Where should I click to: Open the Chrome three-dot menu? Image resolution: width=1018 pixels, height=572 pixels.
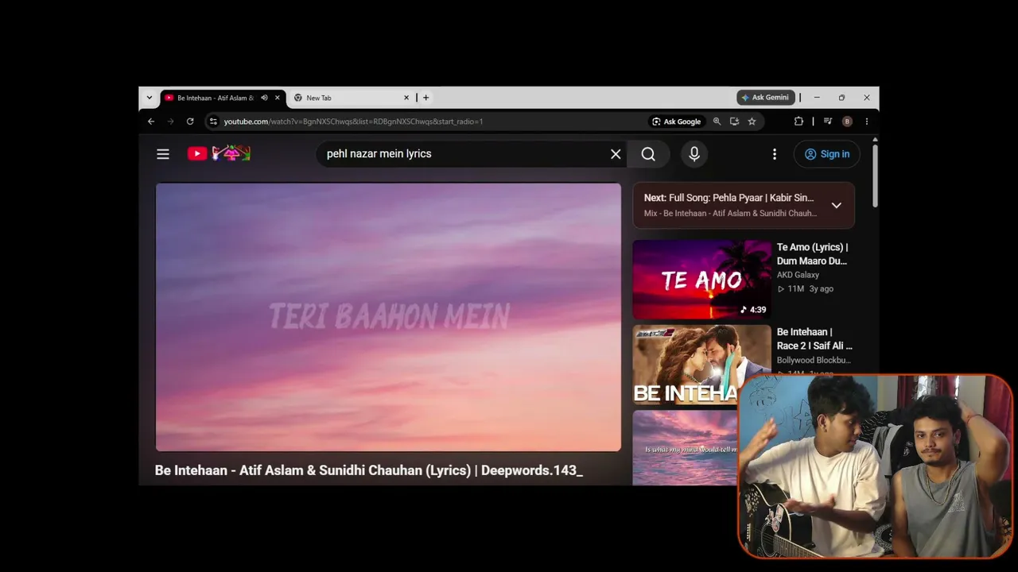tap(866, 122)
